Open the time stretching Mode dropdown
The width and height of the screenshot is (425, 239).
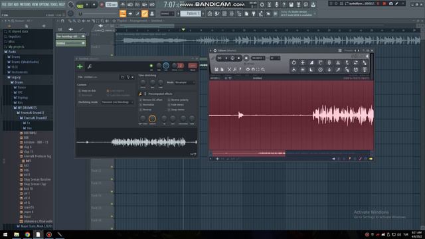[x=185, y=82]
